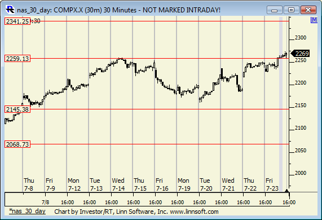Click the Fri 7-23 date label
Viewport: 322px width, 220px height.
click(x=272, y=184)
